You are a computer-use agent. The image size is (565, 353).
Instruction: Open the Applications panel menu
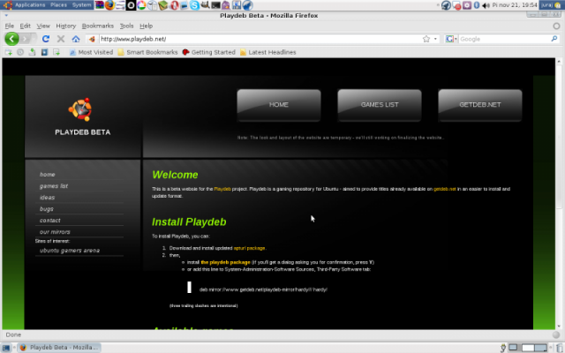click(x=30, y=5)
